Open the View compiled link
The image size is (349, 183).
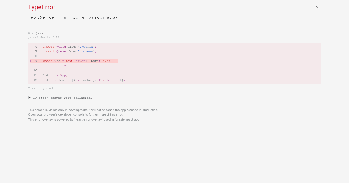[40, 88]
